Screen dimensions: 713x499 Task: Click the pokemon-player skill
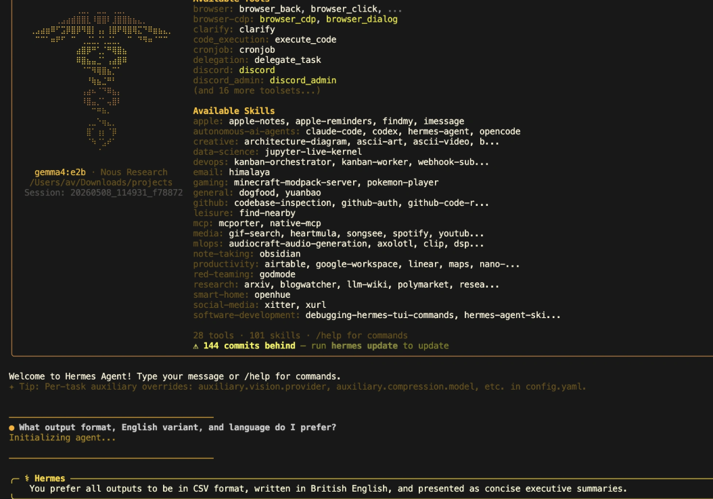point(403,182)
